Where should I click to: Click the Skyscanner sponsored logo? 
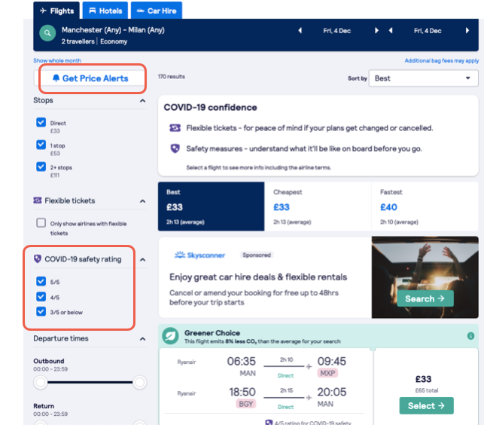pos(200,255)
